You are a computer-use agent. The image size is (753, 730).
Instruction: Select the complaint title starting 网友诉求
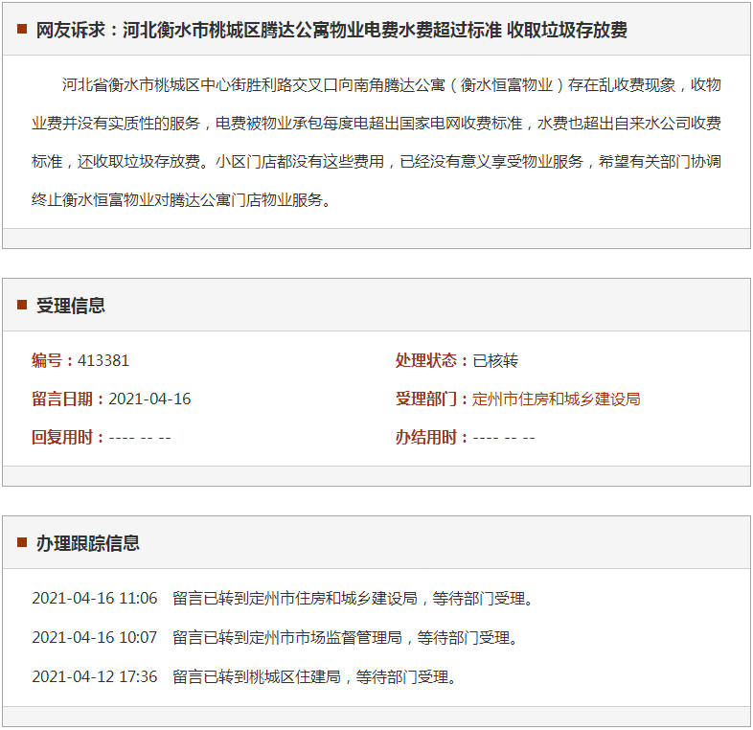(x=331, y=30)
